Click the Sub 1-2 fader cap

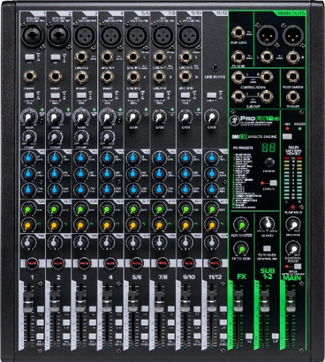click(265, 302)
